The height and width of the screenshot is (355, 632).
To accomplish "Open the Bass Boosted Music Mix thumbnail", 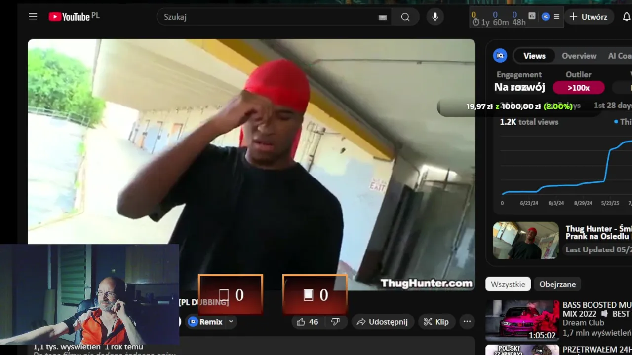I will pyautogui.click(x=522, y=320).
